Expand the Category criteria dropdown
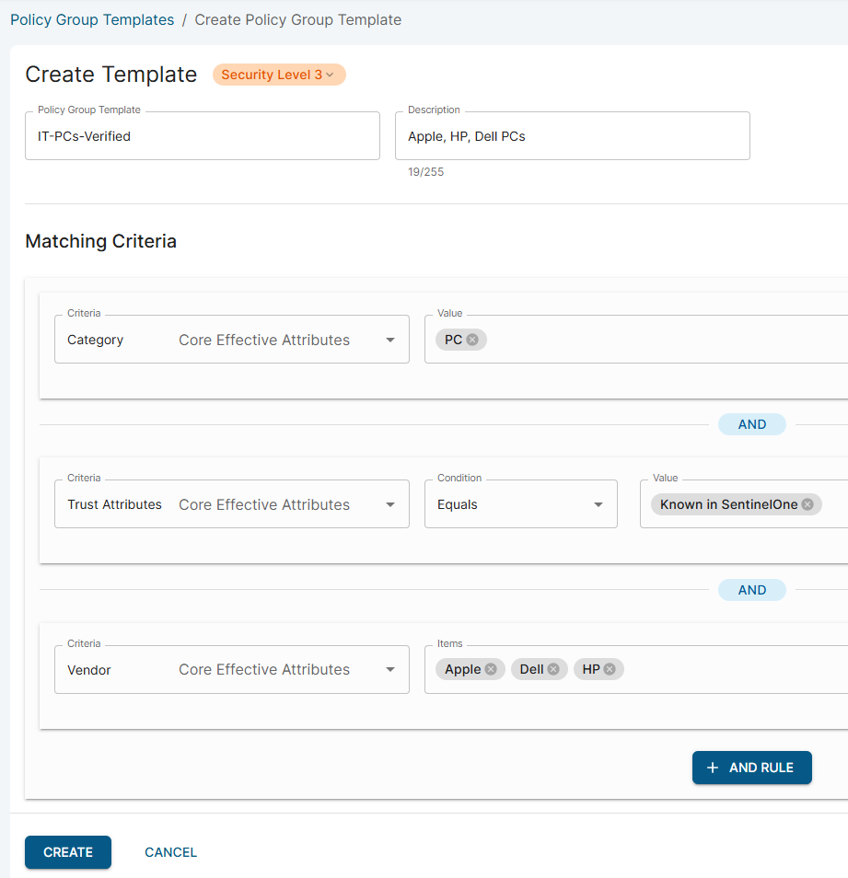848x878 pixels. (x=389, y=340)
